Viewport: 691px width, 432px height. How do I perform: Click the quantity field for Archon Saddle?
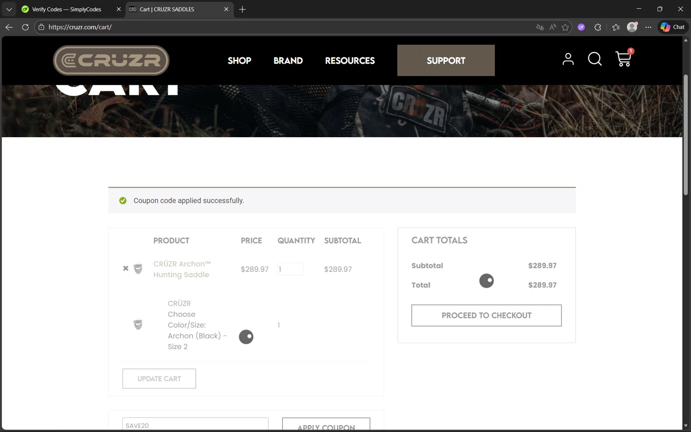[x=290, y=269]
